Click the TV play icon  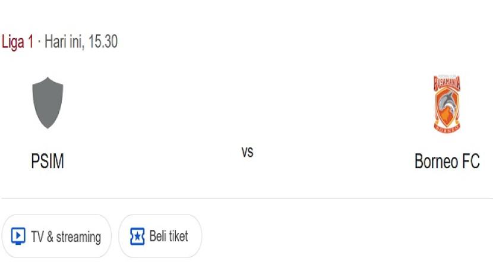coord(18,237)
